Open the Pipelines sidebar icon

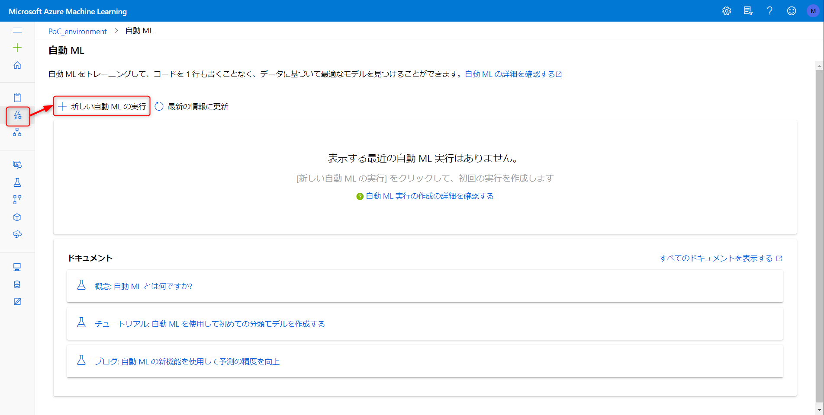pos(17,200)
